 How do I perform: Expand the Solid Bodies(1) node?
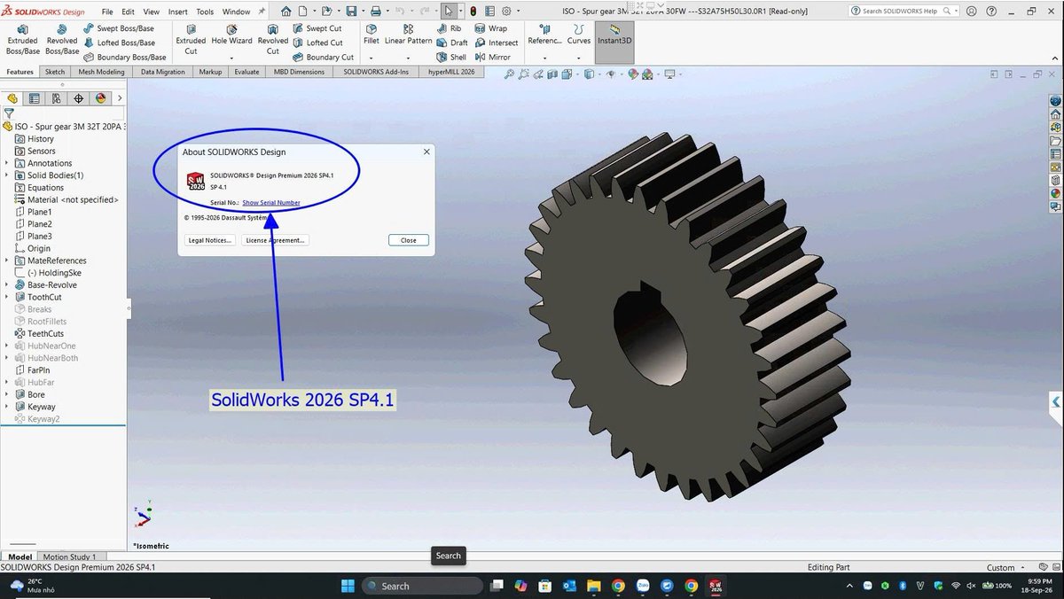click(7, 175)
